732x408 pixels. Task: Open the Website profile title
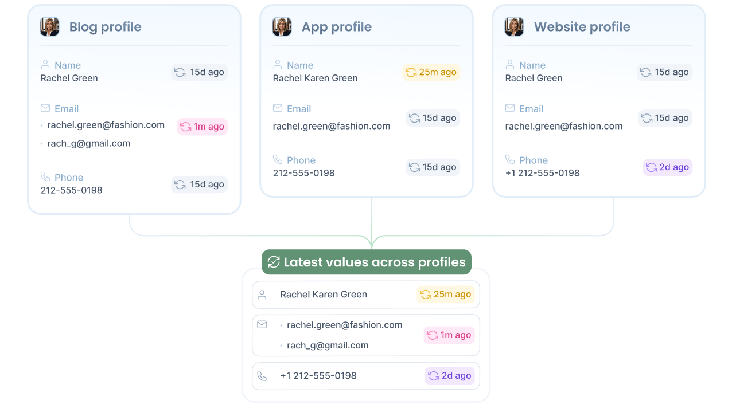[582, 27]
